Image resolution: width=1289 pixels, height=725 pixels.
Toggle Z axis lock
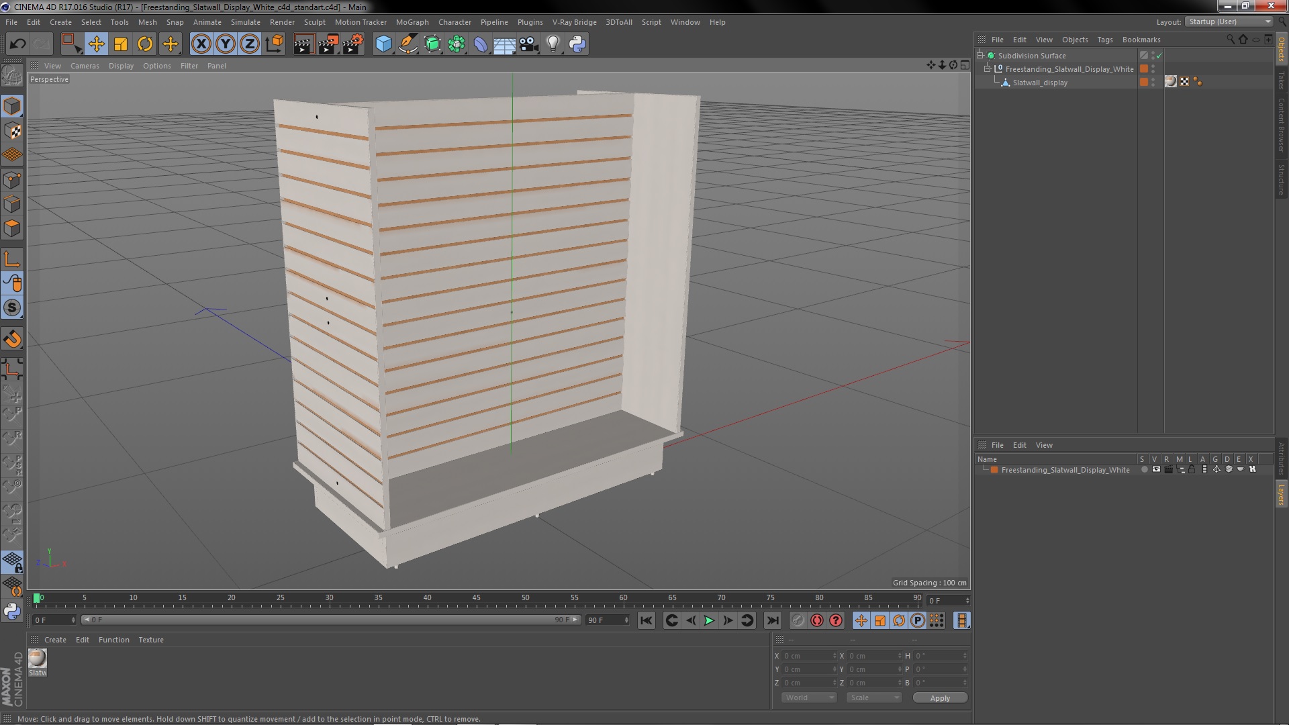tap(249, 44)
